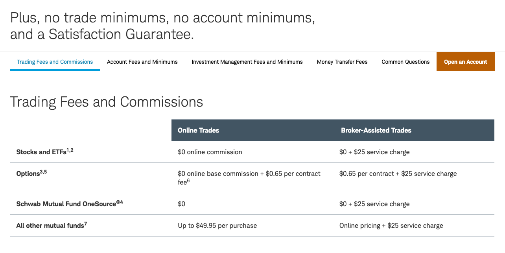Image resolution: width=505 pixels, height=253 pixels.
Task: Click footnote 4 on Schwab Mutual Fund OneSource
Action: pyautogui.click(x=122, y=202)
